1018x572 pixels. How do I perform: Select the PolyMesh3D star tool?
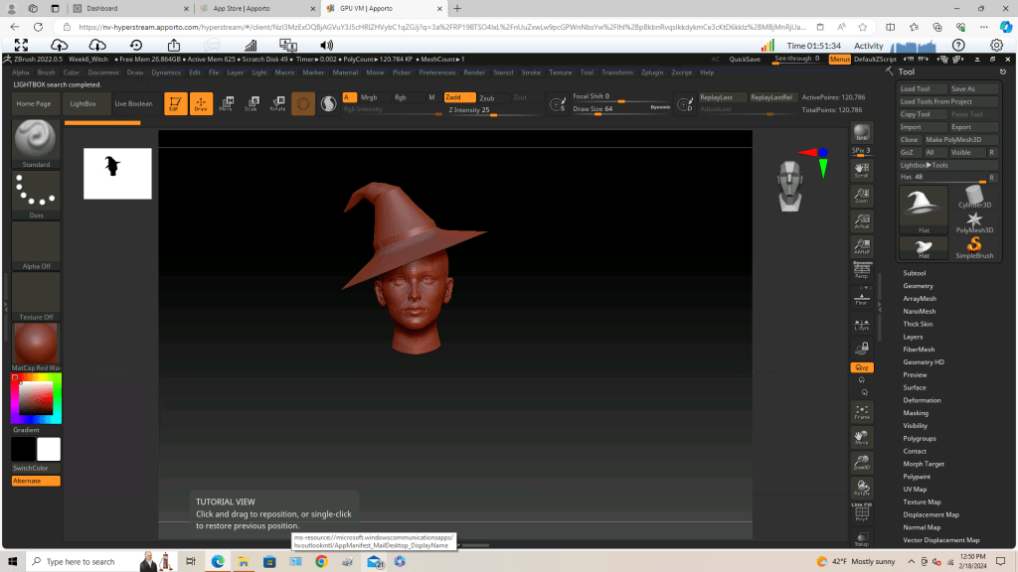(x=972, y=220)
